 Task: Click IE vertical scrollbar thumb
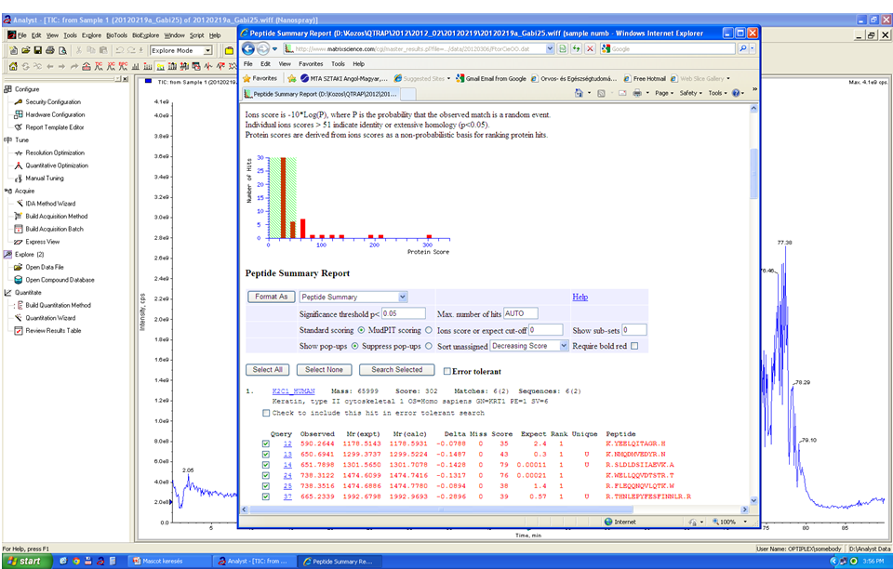tap(754, 174)
